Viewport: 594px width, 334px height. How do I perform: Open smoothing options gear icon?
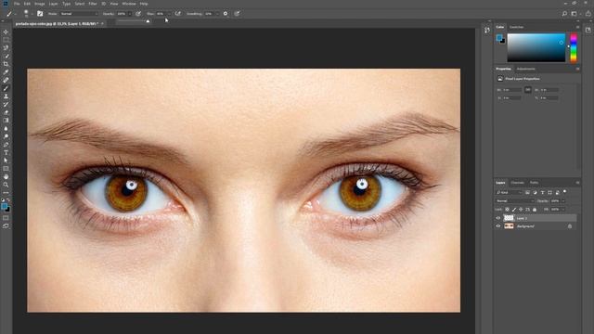point(226,14)
